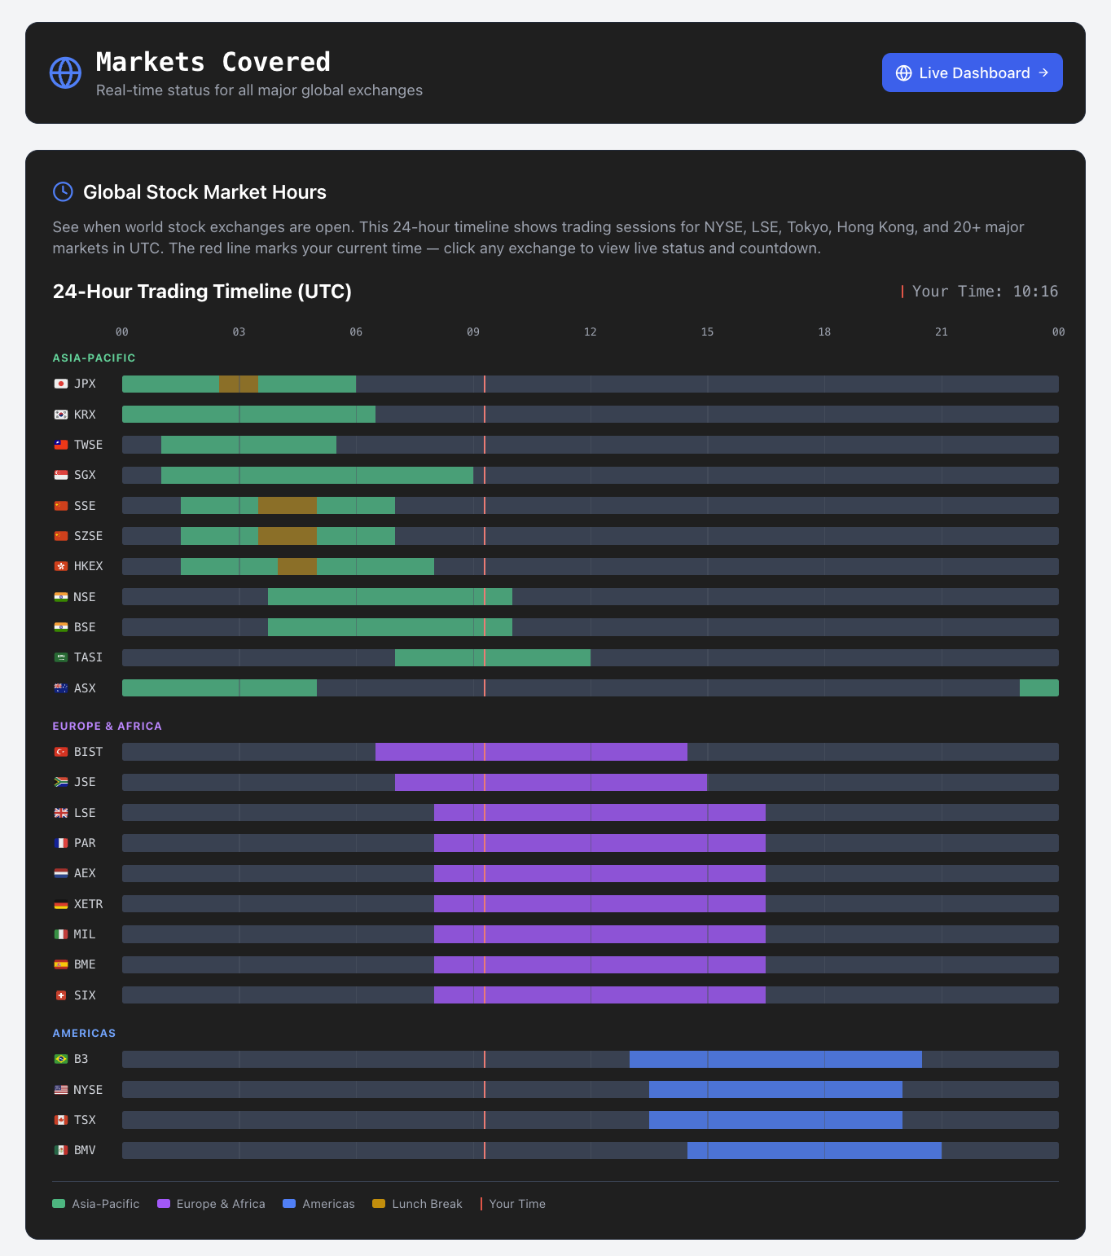Click the clock icon beside Global Stock Market Hours

click(x=64, y=192)
